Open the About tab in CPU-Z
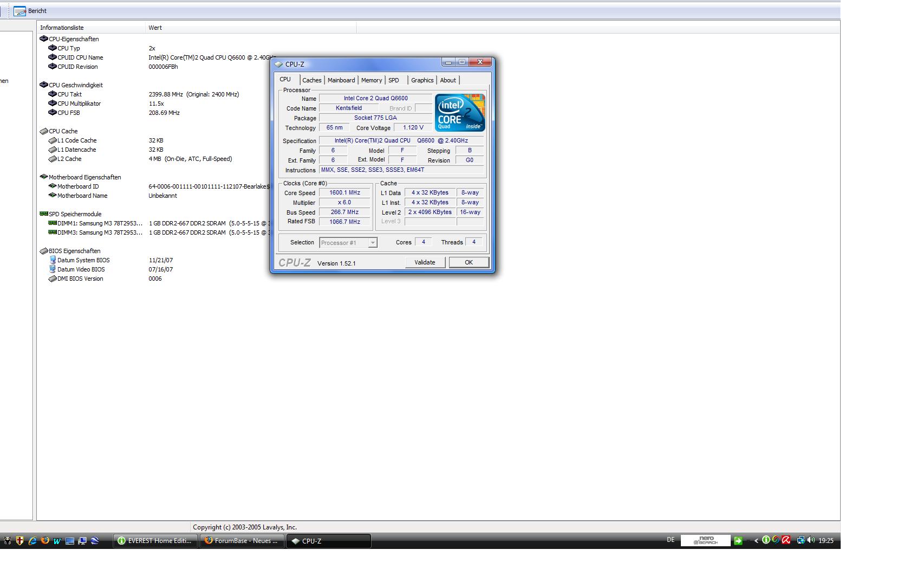 448,80
